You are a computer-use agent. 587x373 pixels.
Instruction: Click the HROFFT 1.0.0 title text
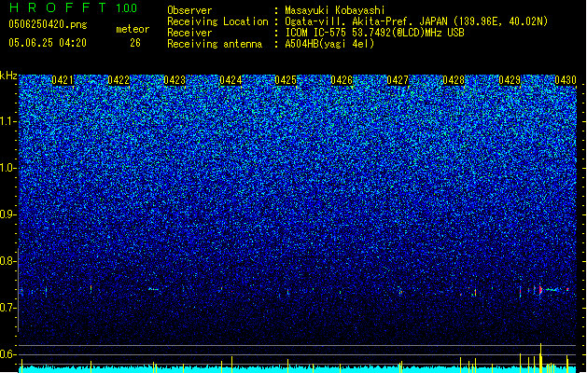pos(74,7)
